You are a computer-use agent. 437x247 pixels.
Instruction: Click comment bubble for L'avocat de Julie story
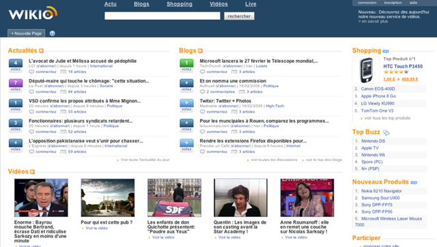tap(31, 72)
